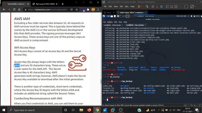Open the Chrome three-dot menu
The width and height of the screenshot is (202, 113).
click(98, 9)
